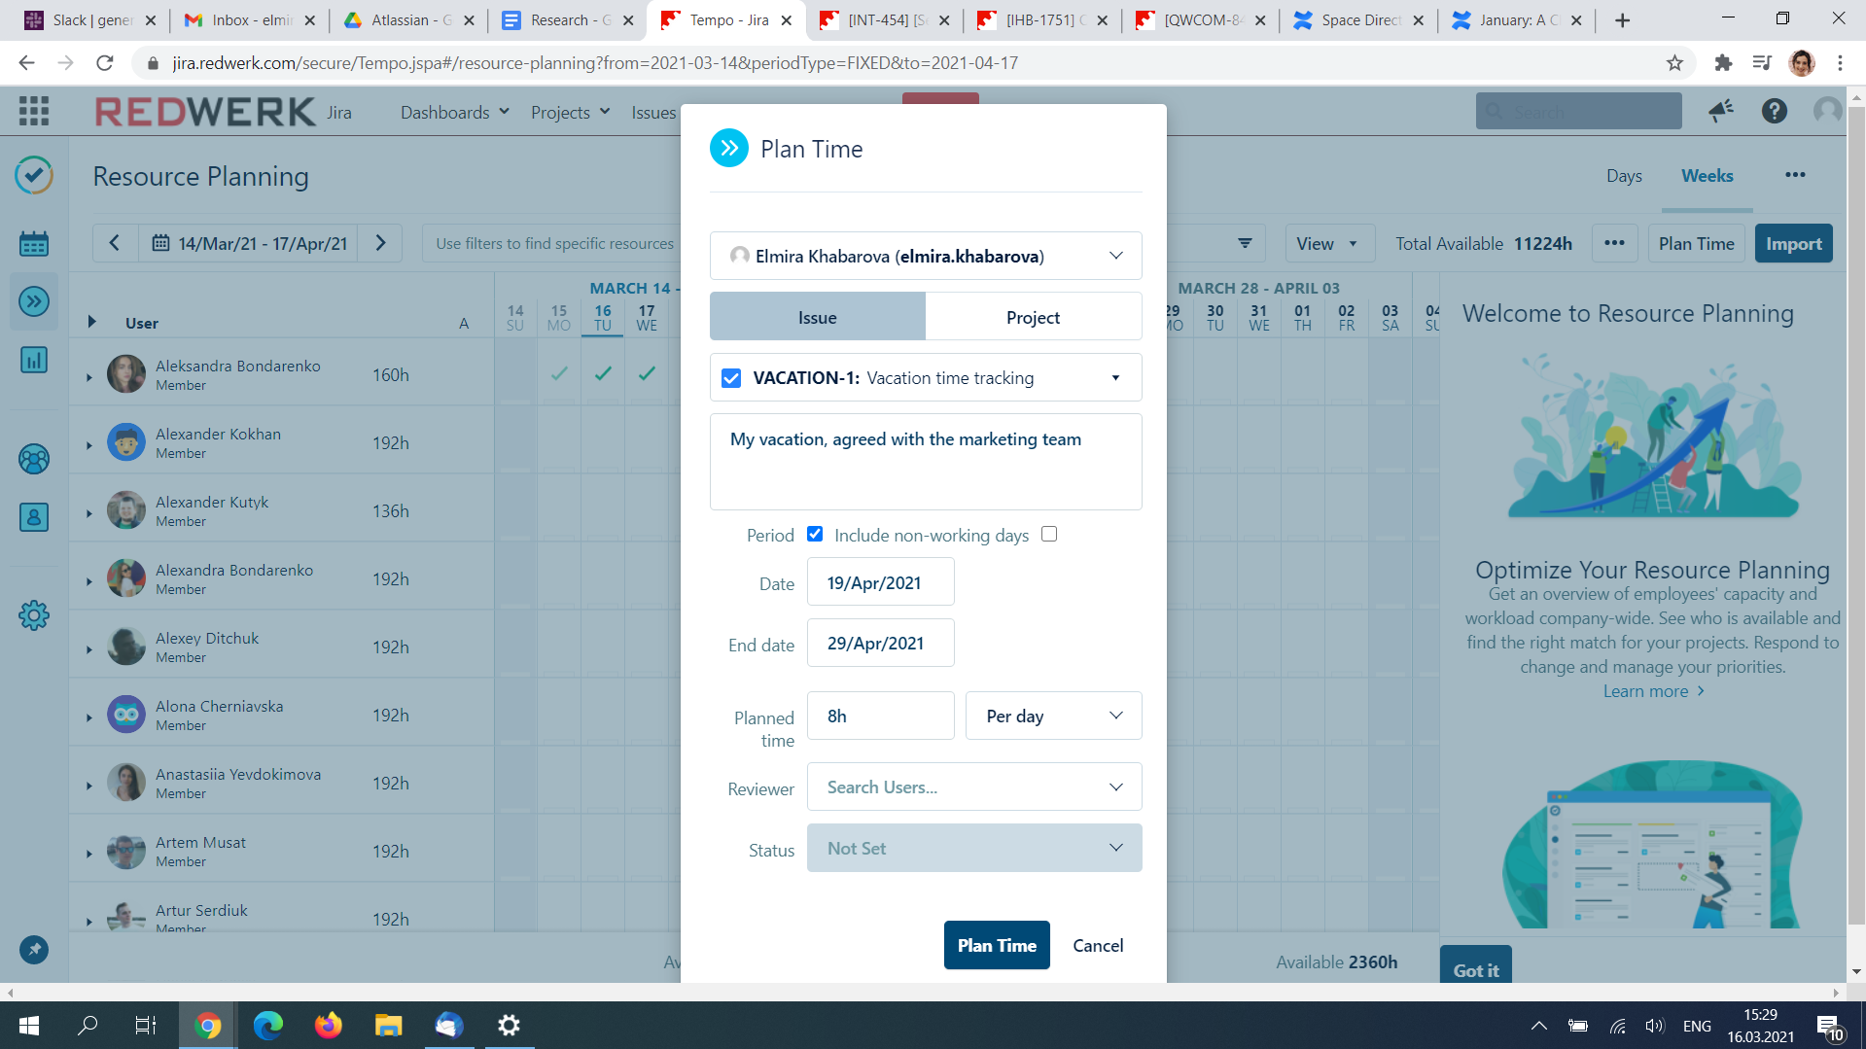This screenshot has width=1866, height=1049.
Task: Enable Include non-working days checkbox
Action: 1049,534
